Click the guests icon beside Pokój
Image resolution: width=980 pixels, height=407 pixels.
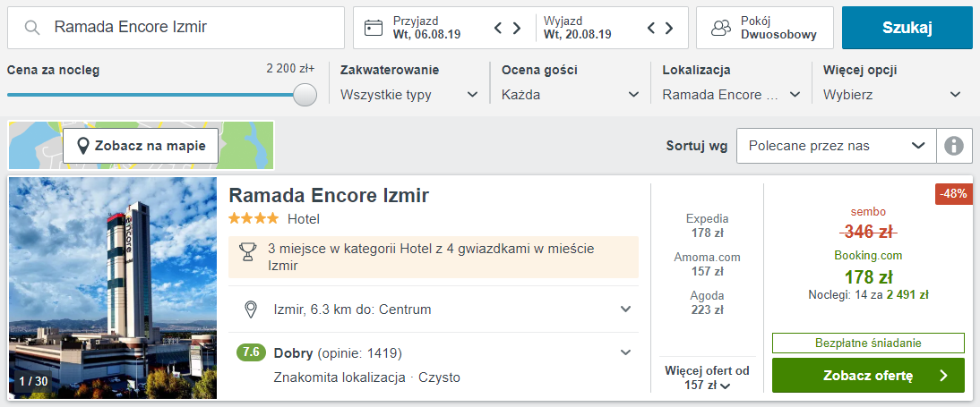coord(721,28)
